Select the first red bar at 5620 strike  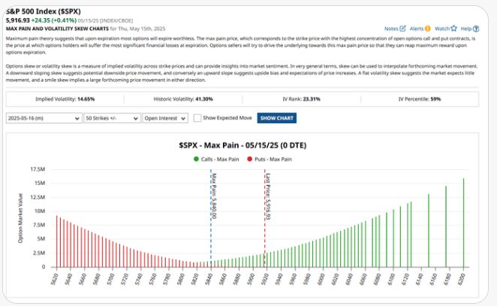[57, 241]
